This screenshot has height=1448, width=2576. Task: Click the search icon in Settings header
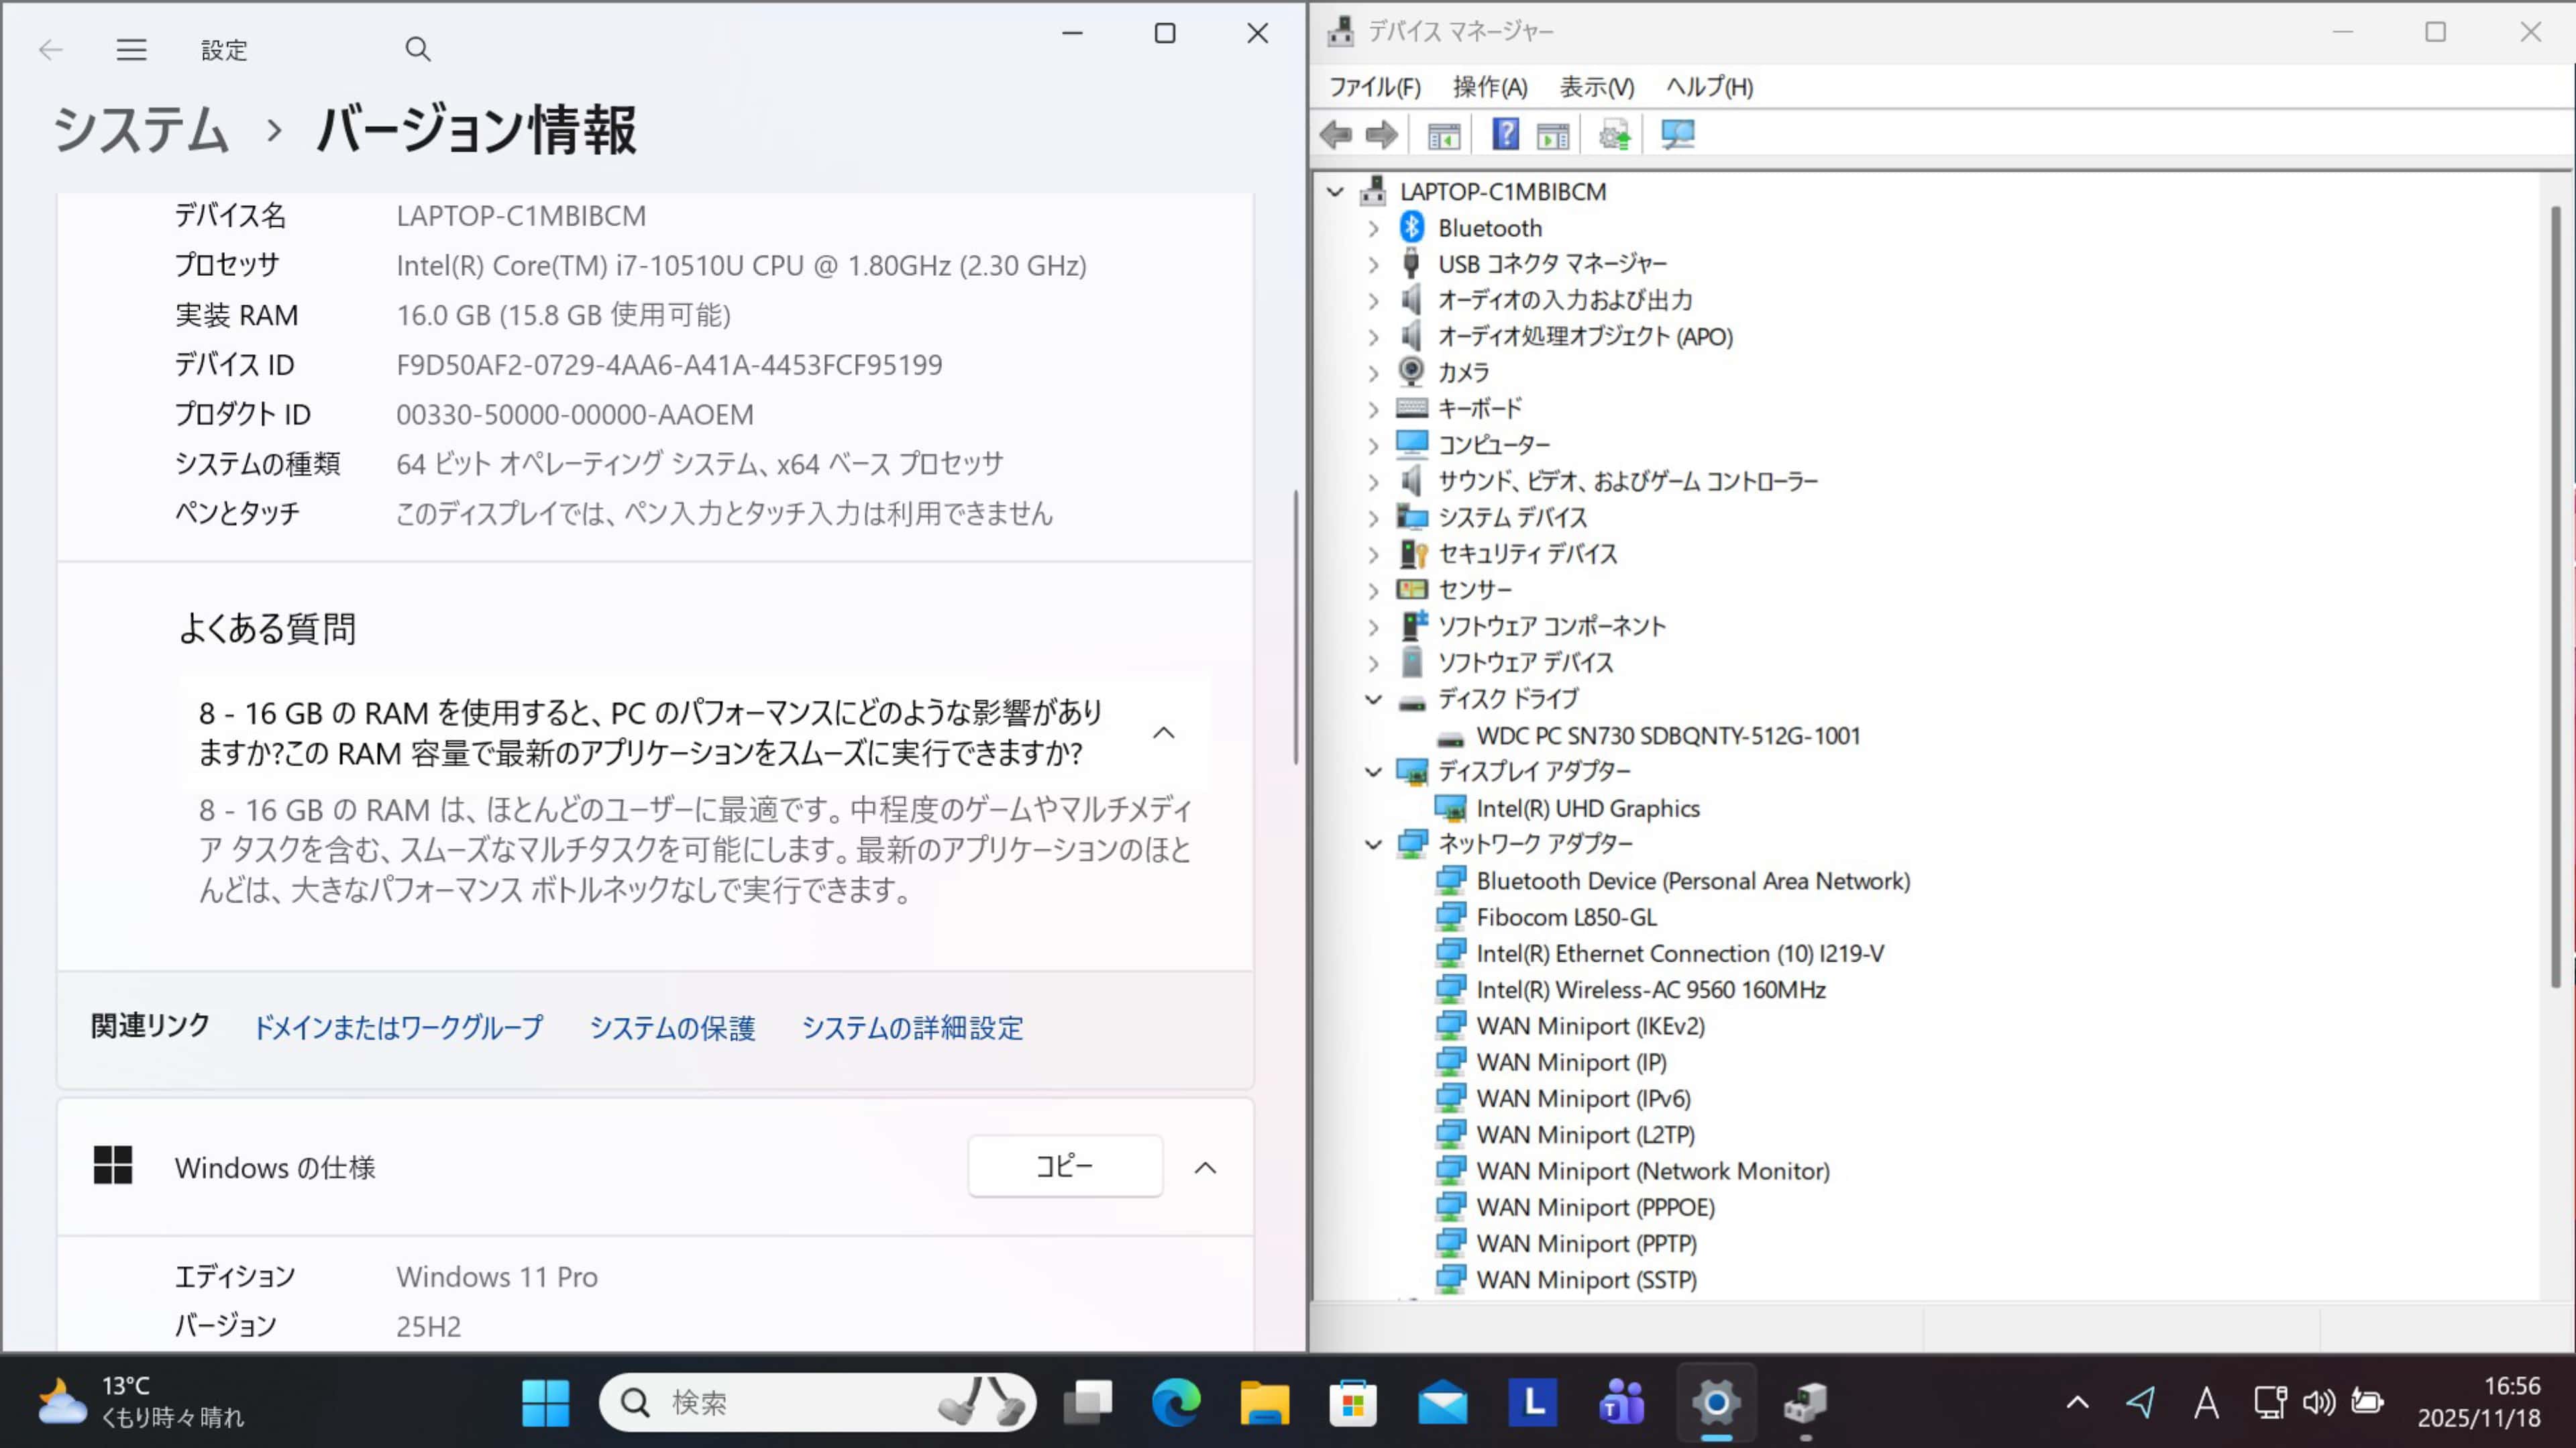(417, 49)
